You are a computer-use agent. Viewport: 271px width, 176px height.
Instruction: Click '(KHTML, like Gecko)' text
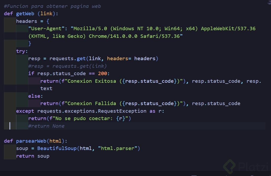[57, 36]
